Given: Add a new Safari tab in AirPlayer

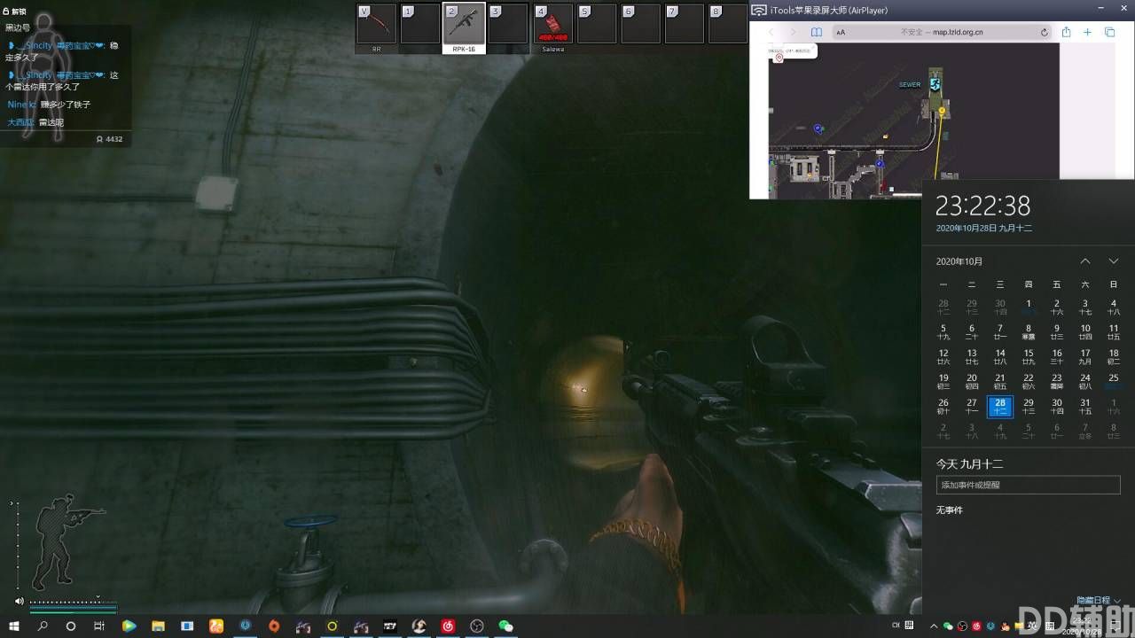Looking at the screenshot, I should (x=1087, y=32).
